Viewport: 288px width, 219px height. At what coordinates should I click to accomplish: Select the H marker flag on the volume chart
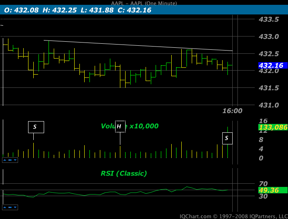(120, 126)
